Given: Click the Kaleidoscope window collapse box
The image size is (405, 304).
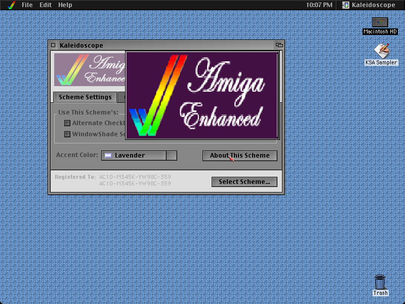Looking at the screenshot, I should pyautogui.click(x=279, y=45).
